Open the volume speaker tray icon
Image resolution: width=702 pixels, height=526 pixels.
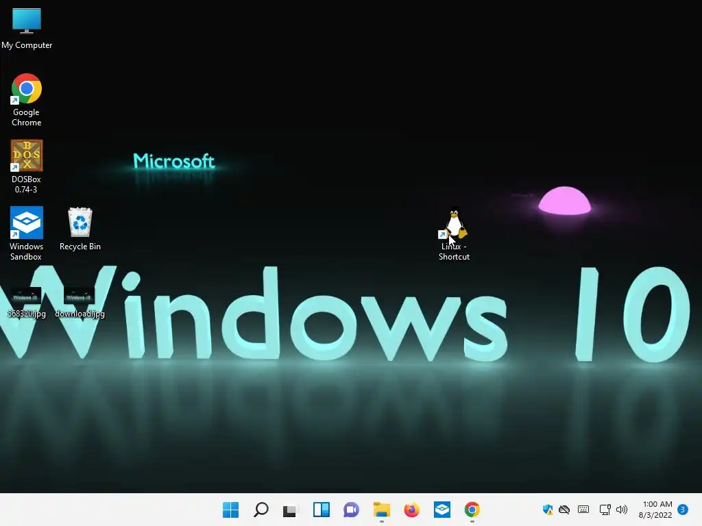pos(621,510)
